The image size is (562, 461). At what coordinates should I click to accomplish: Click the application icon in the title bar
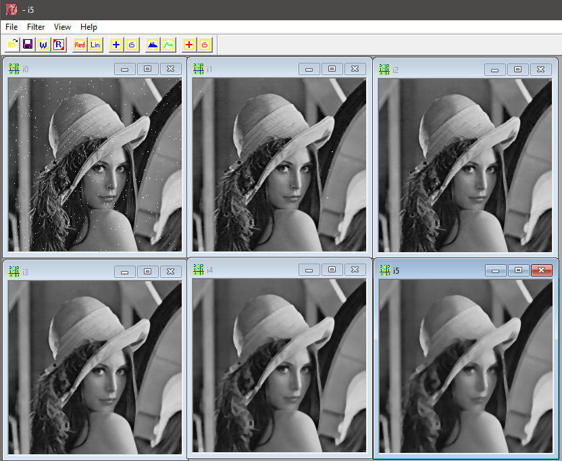click(x=11, y=9)
